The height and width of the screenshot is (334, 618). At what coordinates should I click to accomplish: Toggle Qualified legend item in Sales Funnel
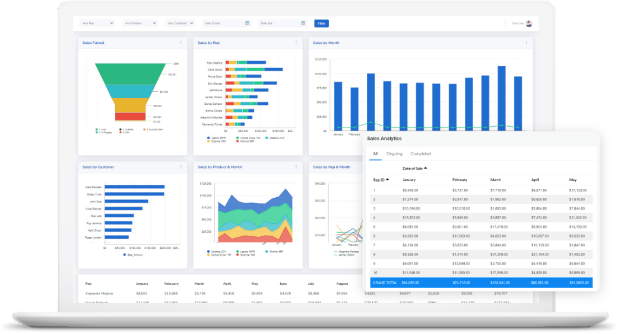point(126,129)
